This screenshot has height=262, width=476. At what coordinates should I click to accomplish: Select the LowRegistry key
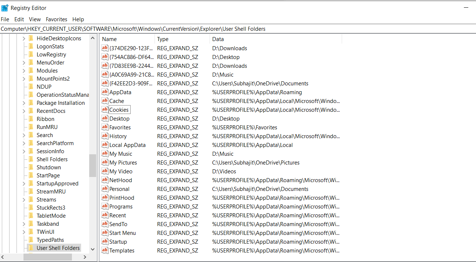point(51,55)
